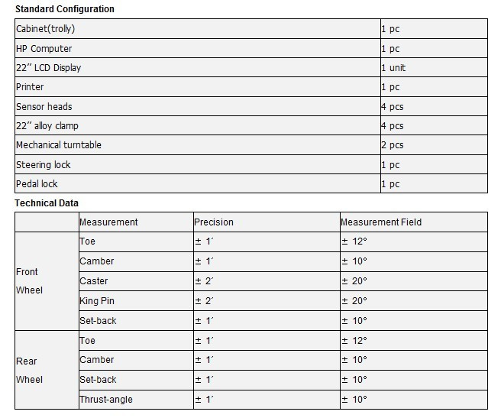This screenshot has width=501, height=418.
Task: Select the Sensor heads cell
Action: (198, 106)
